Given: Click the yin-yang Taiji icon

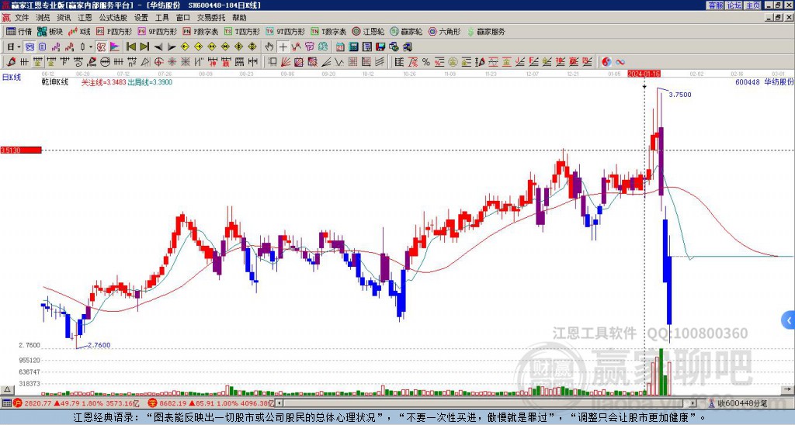Looking at the screenshot, I should [x=606, y=62].
